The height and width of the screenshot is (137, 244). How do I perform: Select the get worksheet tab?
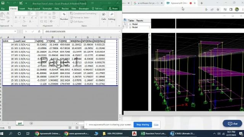[20, 123]
